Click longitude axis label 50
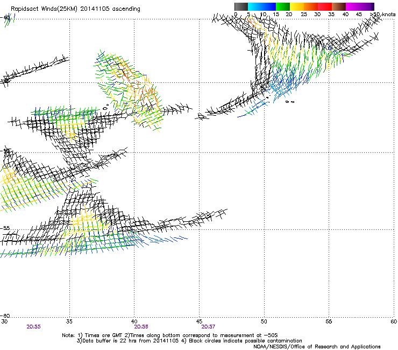This screenshot has height=350, width=398. (264, 321)
